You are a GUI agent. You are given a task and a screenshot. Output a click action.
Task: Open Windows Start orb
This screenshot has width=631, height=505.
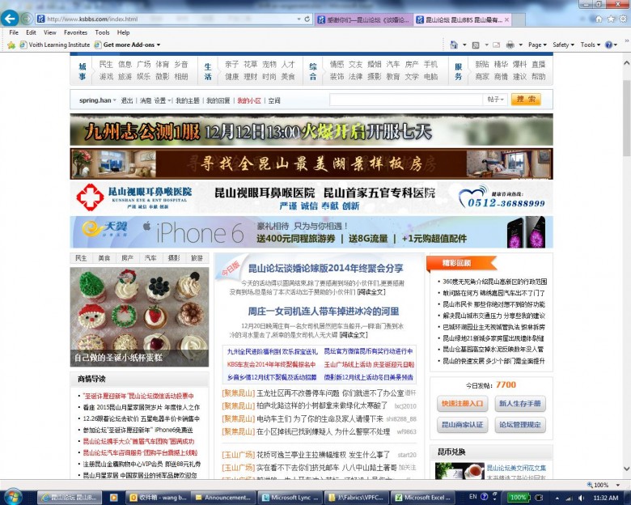(12, 497)
